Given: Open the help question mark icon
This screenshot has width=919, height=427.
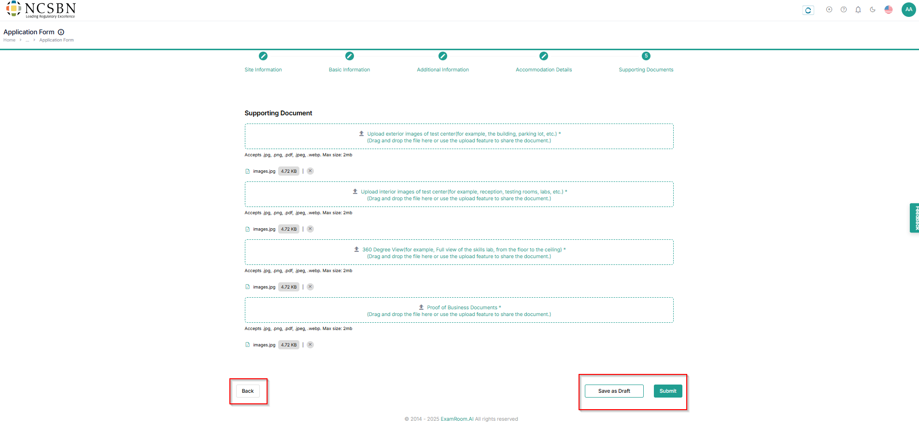Looking at the screenshot, I should coord(844,10).
